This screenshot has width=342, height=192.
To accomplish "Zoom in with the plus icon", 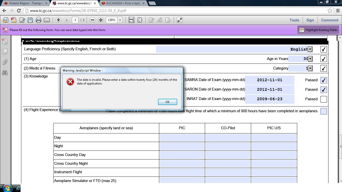I will tap(101, 20).
